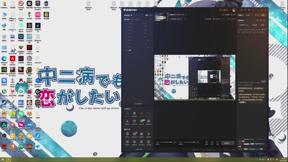Expand more functions at the tools panel bottom
This screenshot has width=288, height=162.
(x=138, y=149)
